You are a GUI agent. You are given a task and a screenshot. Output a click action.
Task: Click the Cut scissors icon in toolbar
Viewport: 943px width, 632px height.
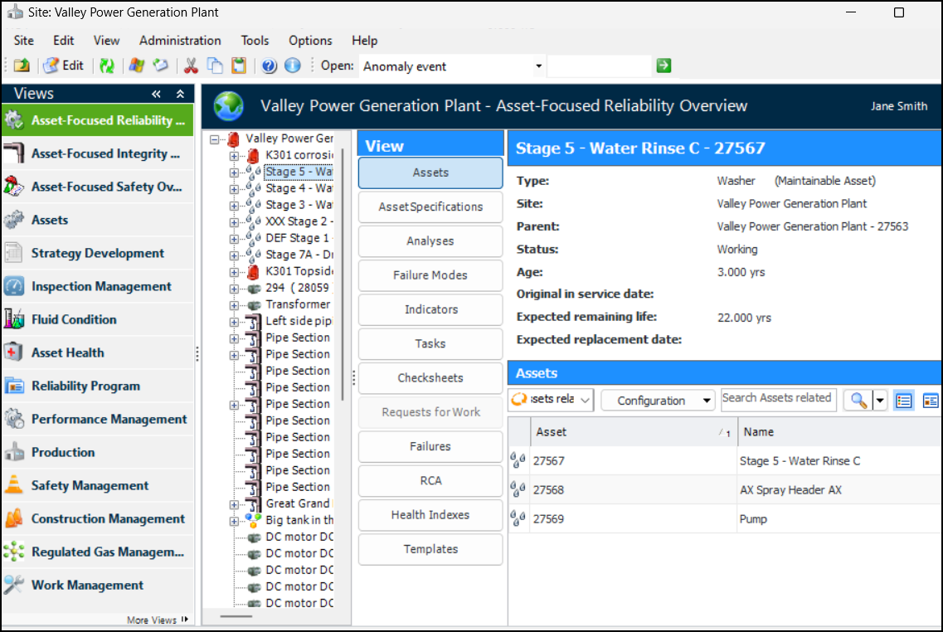pos(191,66)
